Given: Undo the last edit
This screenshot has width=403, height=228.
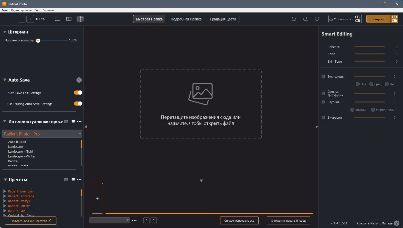Looking at the screenshot, I should pyautogui.click(x=294, y=19).
